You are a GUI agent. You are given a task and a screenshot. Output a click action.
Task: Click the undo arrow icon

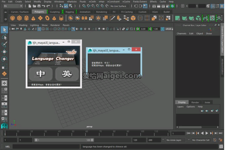[x=44, y=6]
